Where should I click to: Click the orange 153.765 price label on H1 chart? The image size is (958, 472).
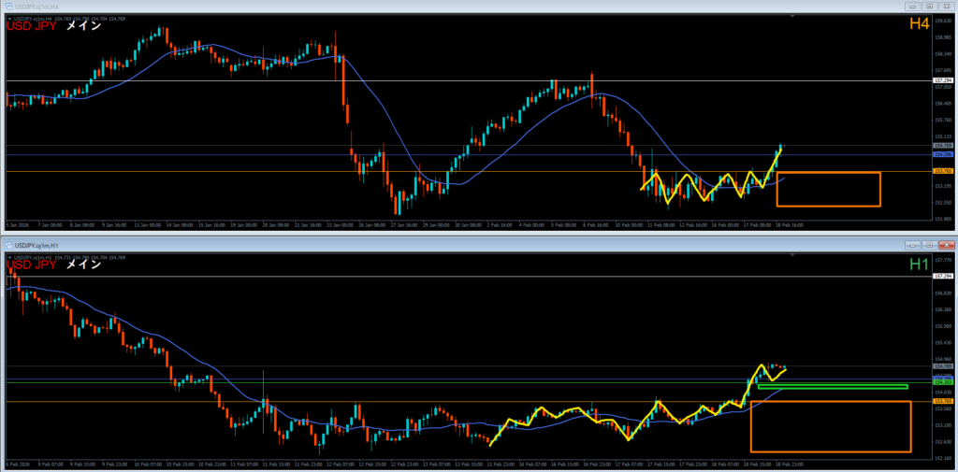943,401
